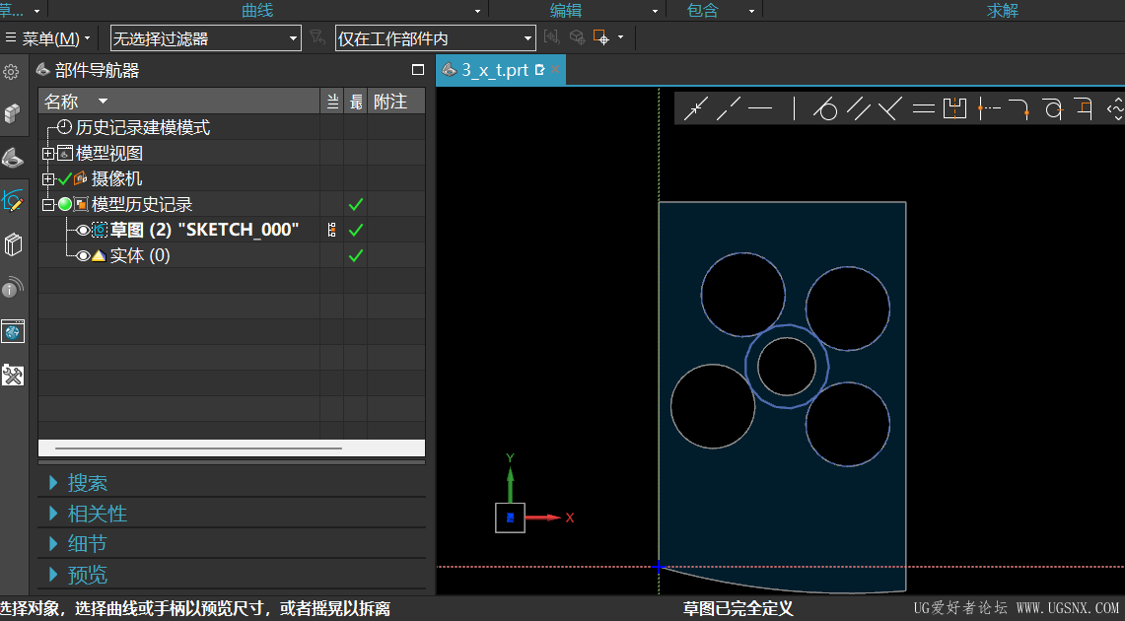1125x621 pixels.
Task: Toggle the green check on 摄像机 row
Action: click(64, 178)
